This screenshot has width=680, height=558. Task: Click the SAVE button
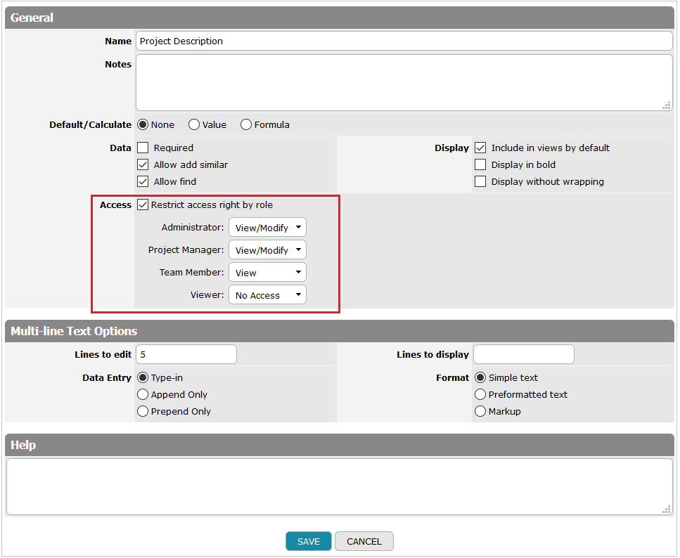308,541
